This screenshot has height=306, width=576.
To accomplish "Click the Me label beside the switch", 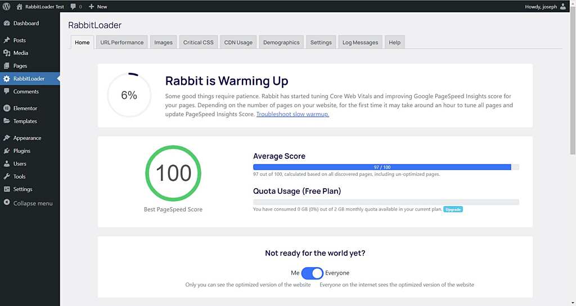I will 295,273.
